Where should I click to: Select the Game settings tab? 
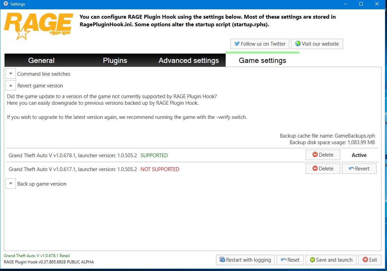(x=262, y=60)
